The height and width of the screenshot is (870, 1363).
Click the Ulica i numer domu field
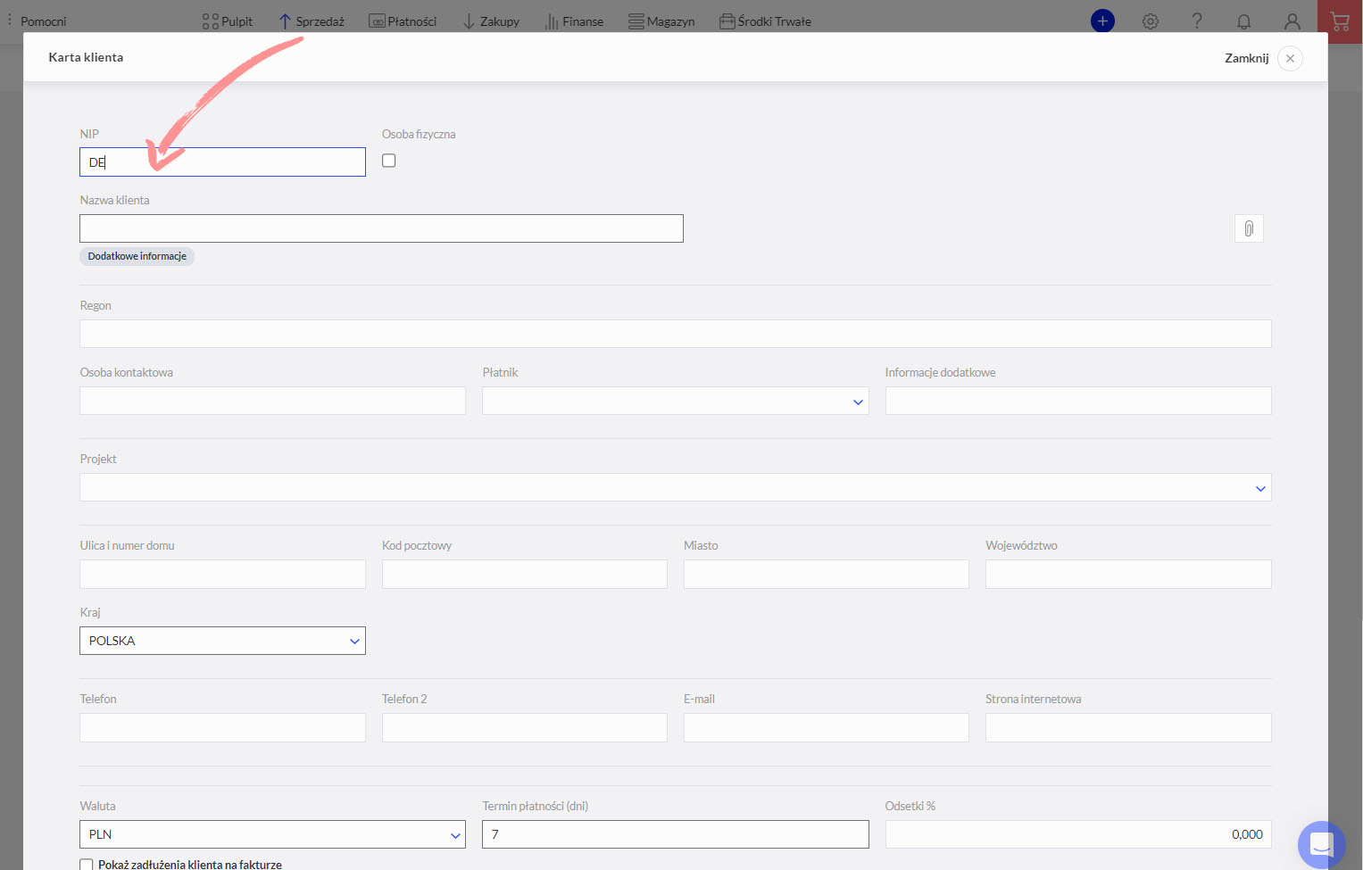click(x=222, y=574)
